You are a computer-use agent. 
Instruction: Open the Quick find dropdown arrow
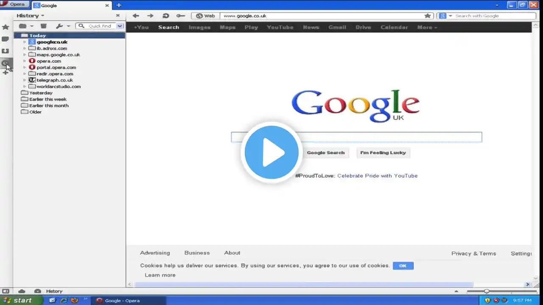[x=120, y=26]
